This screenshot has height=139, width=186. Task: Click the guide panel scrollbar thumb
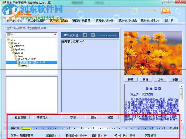click(x=182, y=94)
